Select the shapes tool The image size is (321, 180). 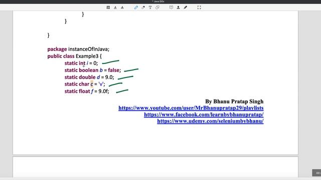click(x=157, y=7)
